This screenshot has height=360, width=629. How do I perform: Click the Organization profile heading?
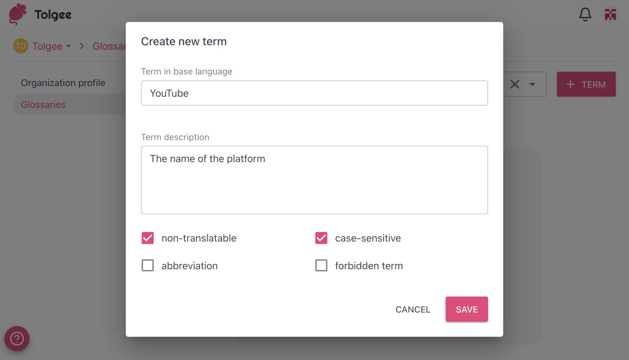pos(63,83)
